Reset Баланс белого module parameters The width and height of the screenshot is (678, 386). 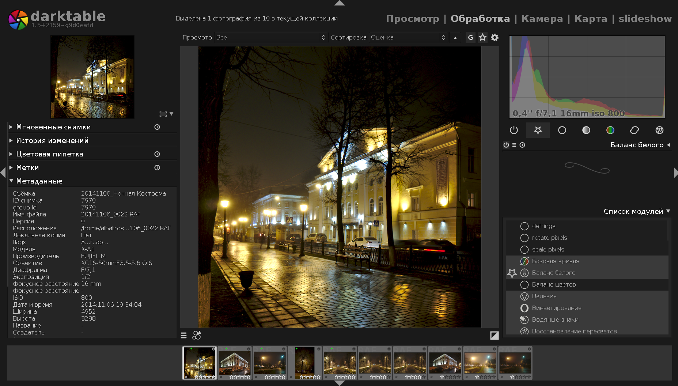point(522,145)
